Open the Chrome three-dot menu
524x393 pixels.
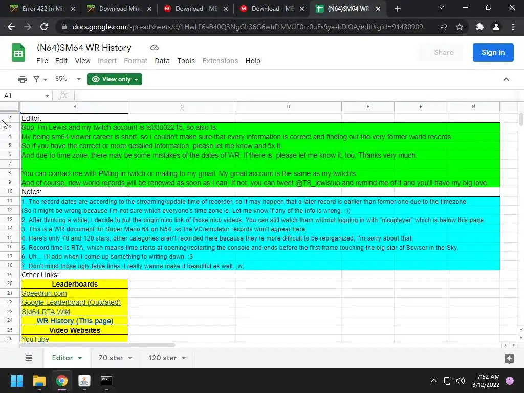pos(513,27)
